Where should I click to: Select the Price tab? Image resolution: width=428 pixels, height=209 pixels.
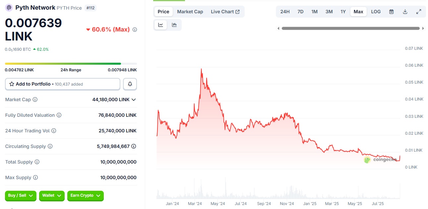pyautogui.click(x=163, y=12)
